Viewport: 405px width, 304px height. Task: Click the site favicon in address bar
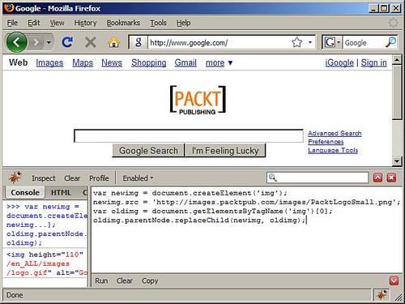[x=139, y=42]
